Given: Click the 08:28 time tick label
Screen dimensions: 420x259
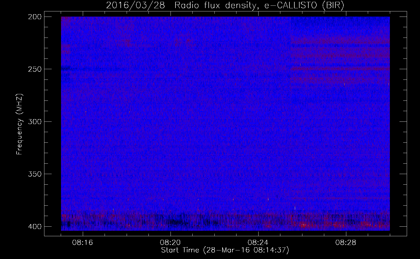Looking at the screenshot, I should click(346, 243).
